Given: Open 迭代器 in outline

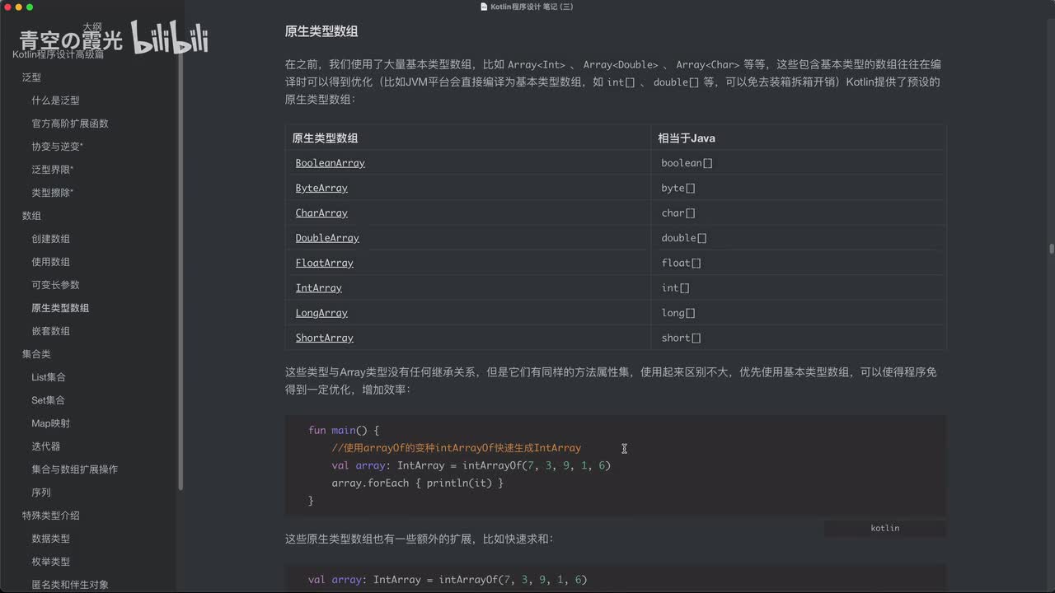Looking at the screenshot, I should 46,446.
